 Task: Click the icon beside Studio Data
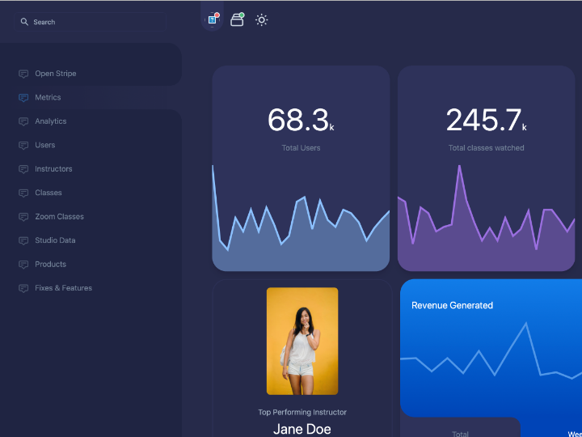tap(23, 240)
